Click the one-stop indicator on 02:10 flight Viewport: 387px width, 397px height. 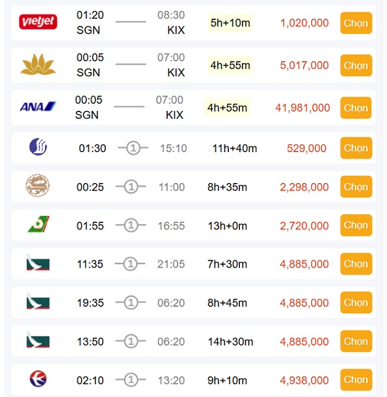pos(131,380)
